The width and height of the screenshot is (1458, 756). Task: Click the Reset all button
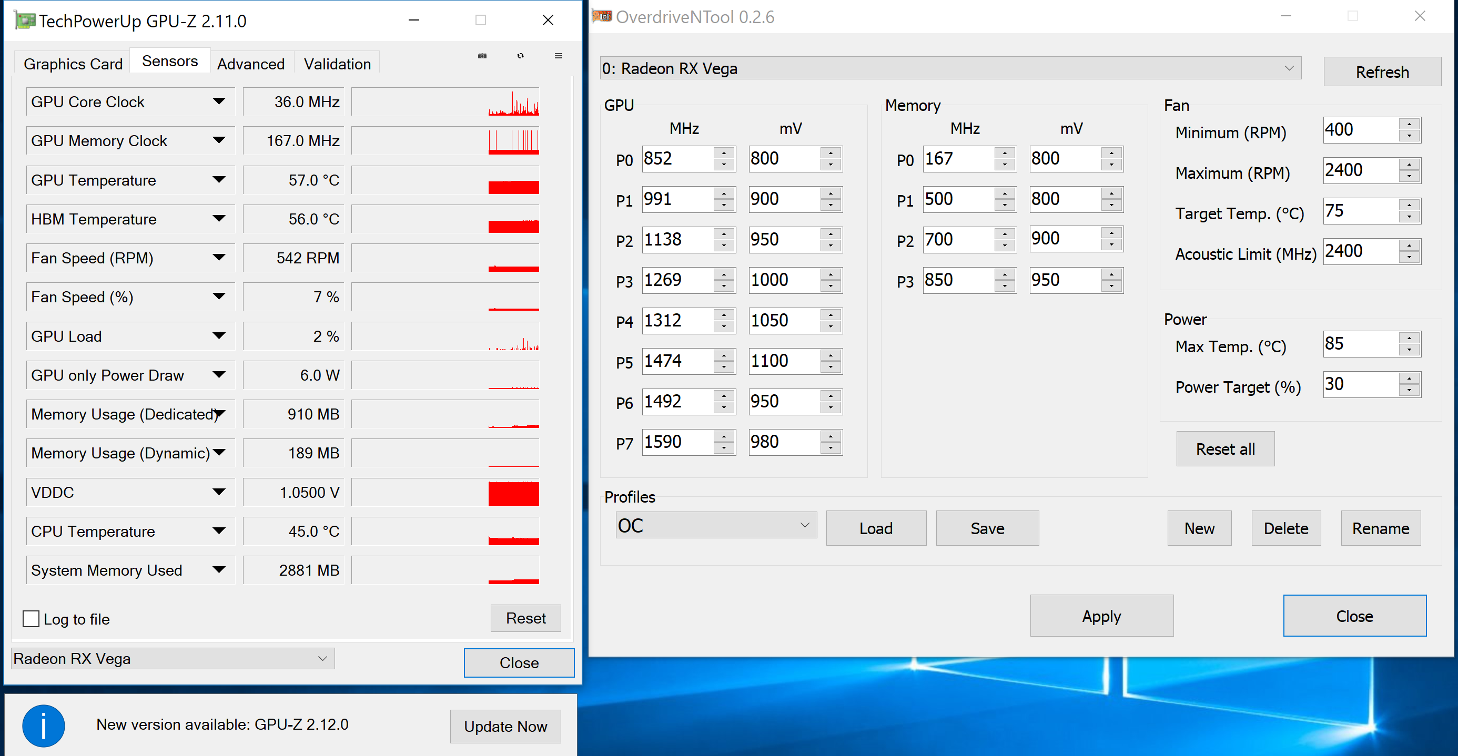click(x=1225, y=449)
